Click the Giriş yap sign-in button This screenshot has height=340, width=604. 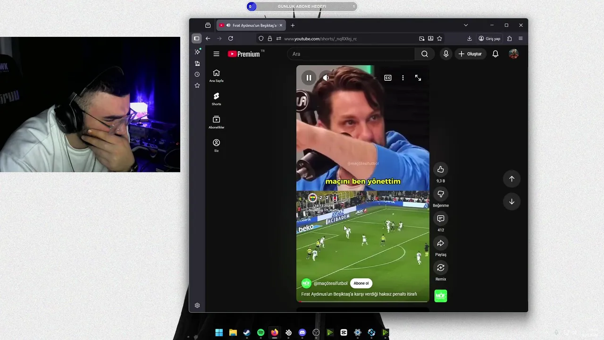click(489, 39)
